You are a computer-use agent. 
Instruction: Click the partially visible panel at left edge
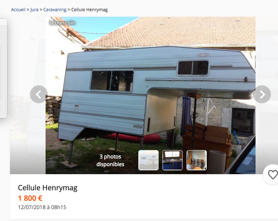(4, 68)
